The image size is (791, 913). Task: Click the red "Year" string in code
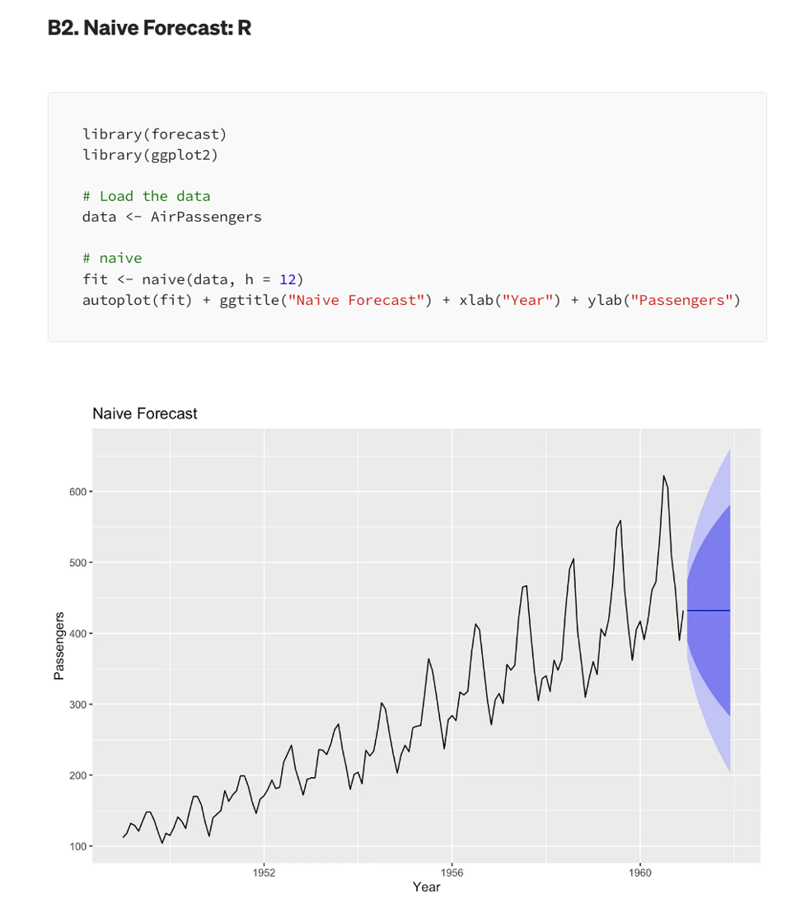tap(530, 300)
